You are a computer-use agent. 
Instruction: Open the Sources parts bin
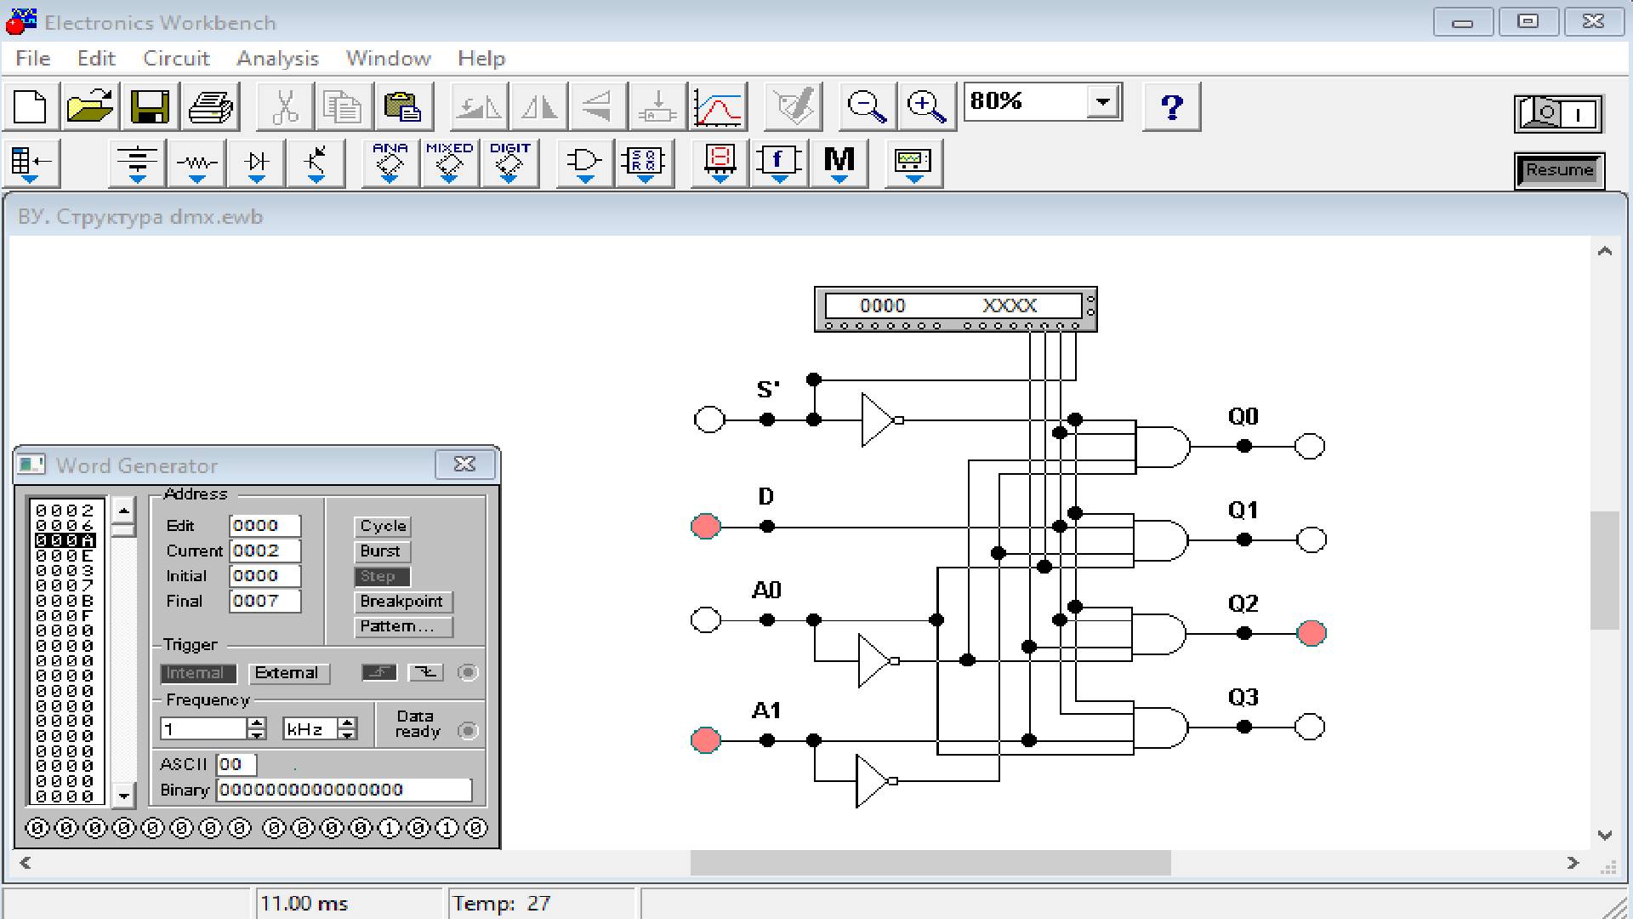(x=137, y=162)
